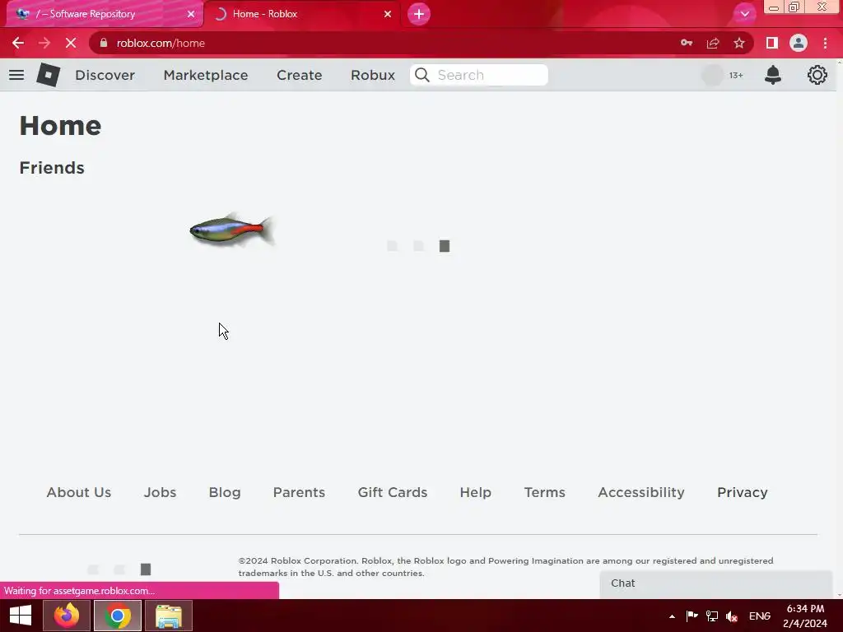Open the Create menu item
The width and height of the screenshot is (843, 632).
[x=300, y=75]
